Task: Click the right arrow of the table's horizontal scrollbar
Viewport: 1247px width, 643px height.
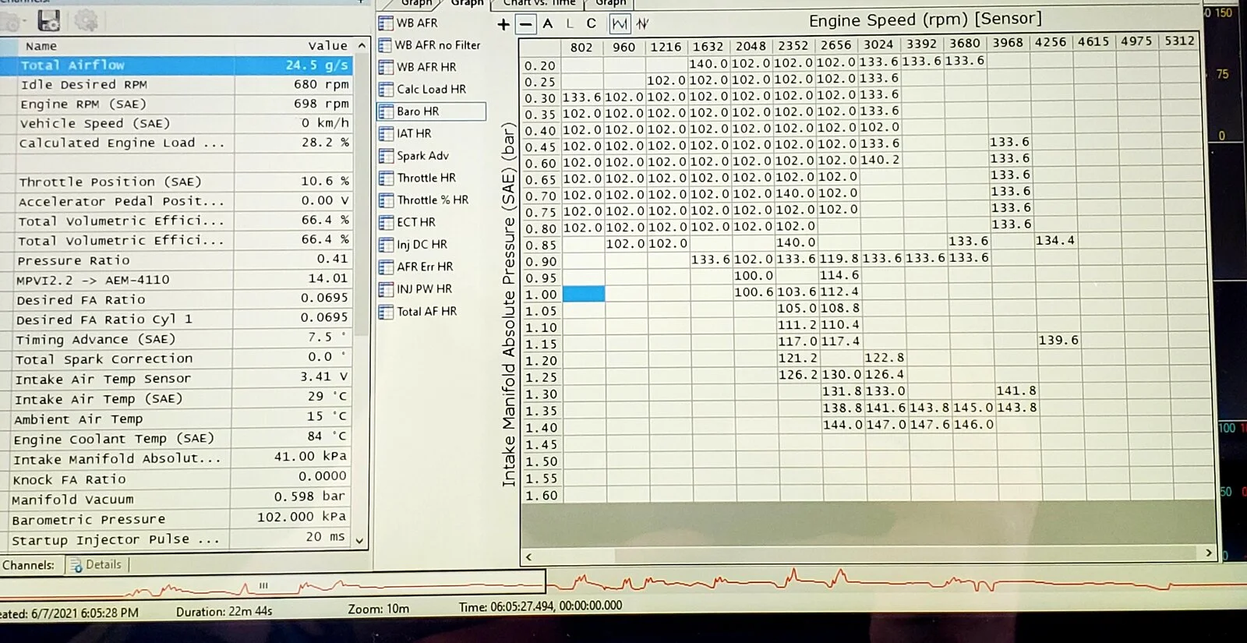Action: (x=1208, y=553)
